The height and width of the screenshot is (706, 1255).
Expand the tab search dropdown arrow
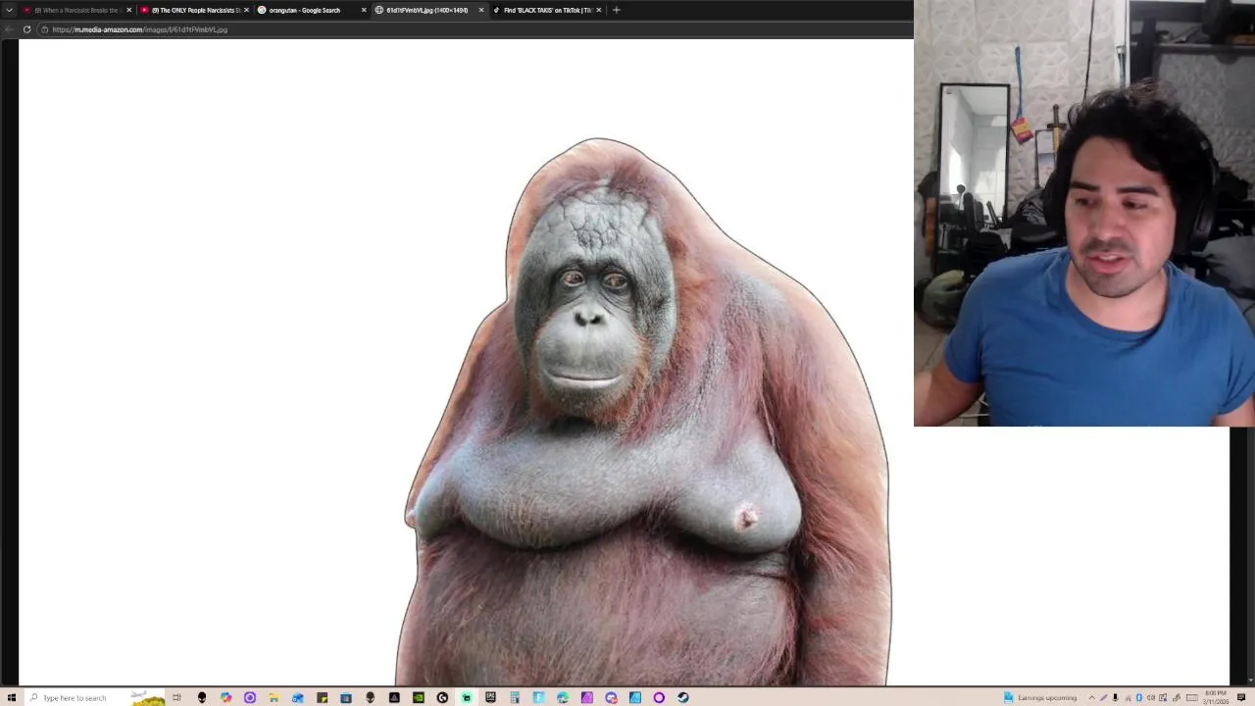click(10, 10)
